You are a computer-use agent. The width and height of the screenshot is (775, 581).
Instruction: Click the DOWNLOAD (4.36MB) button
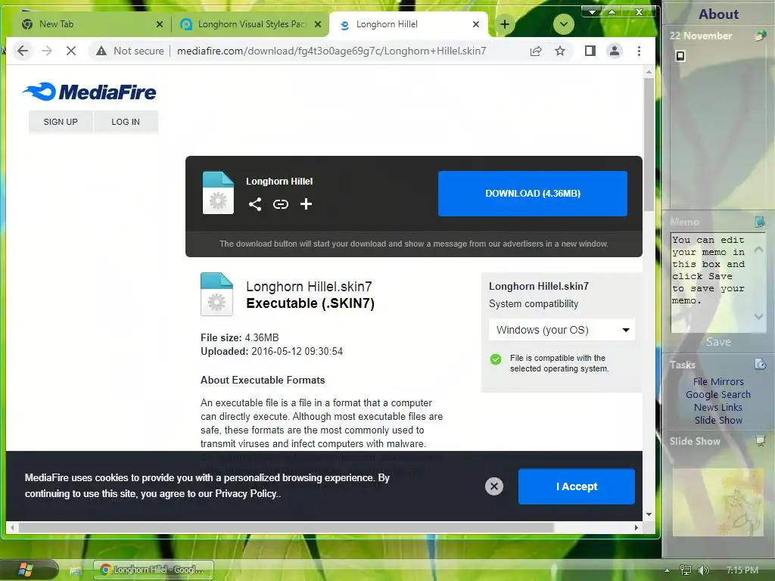coord(533,194)
